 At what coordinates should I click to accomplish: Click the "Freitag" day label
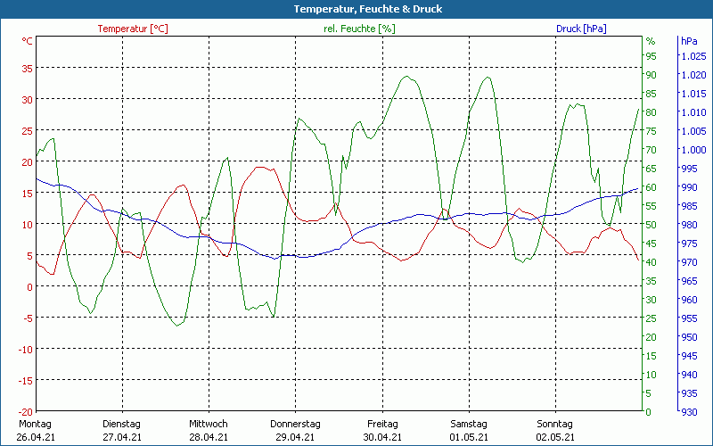[382, 425]
